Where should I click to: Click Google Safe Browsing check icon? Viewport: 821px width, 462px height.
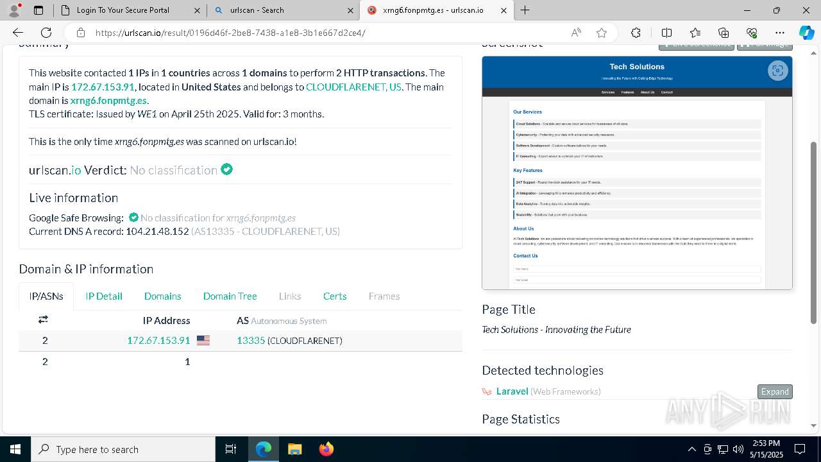tap(133, 218)
